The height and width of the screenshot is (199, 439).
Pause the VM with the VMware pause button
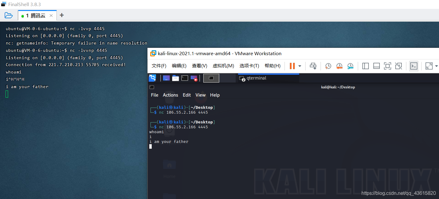point(292,66)
